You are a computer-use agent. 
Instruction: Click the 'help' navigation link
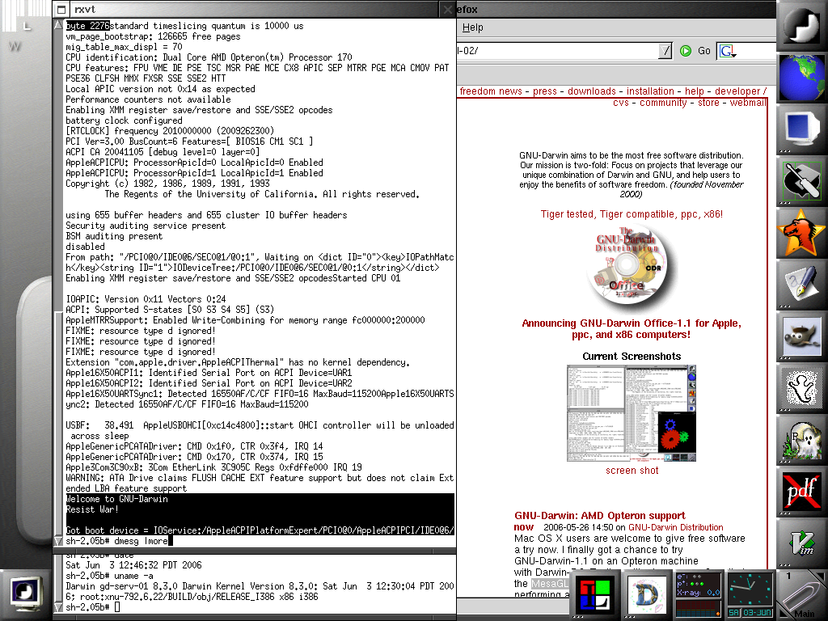(695, 91)
